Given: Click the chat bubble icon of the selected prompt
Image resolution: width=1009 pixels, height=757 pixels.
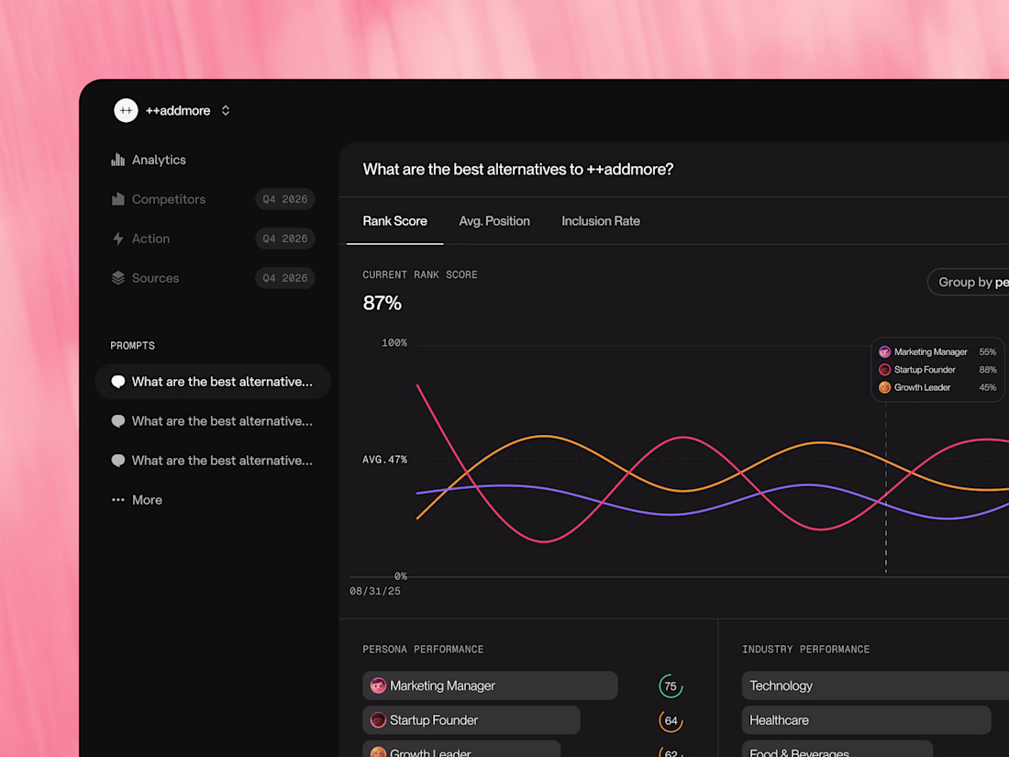Looking at the screenshot, I should coord(117,382).
